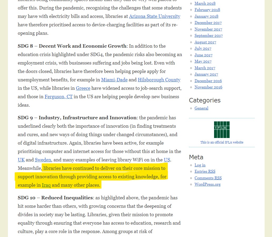
Task: Go to the May 2017 archive
Action: pos(203,61)
